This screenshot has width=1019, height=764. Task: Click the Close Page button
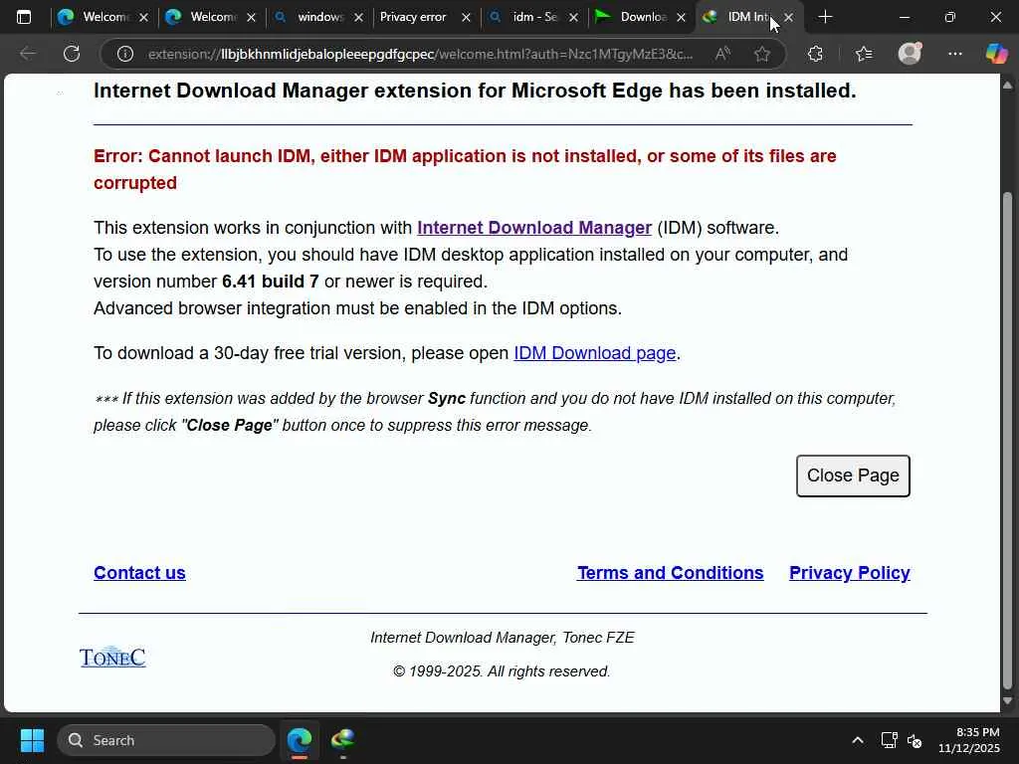coord(853,476)
